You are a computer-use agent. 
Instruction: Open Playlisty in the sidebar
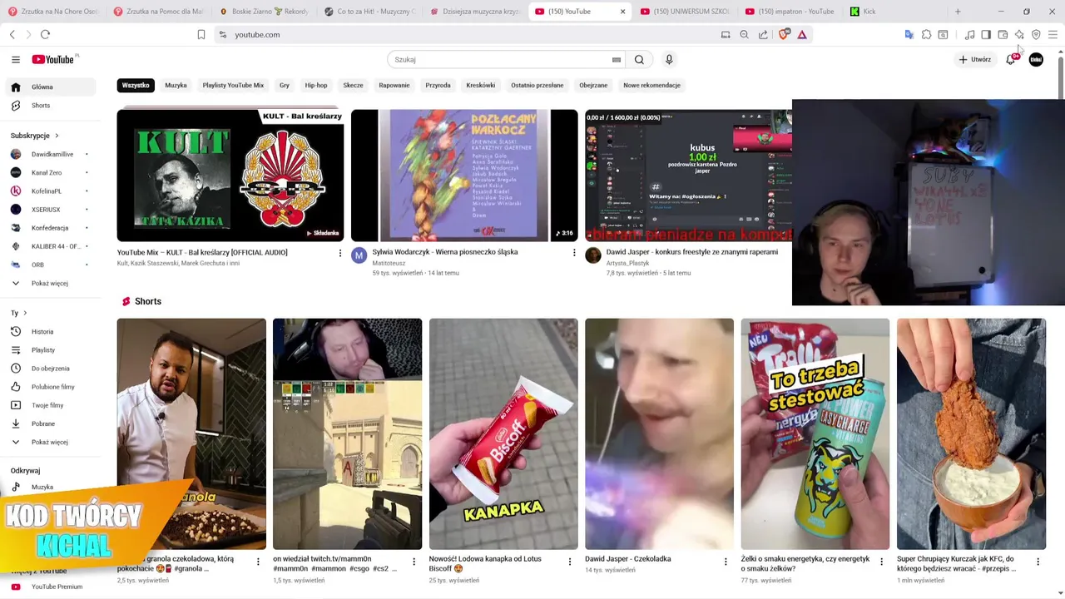click(50, 350)
